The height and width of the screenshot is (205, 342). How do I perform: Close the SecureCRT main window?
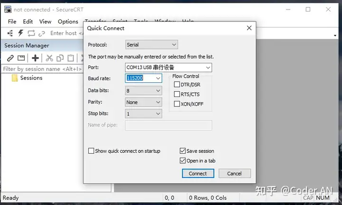[x=328, y=10]
